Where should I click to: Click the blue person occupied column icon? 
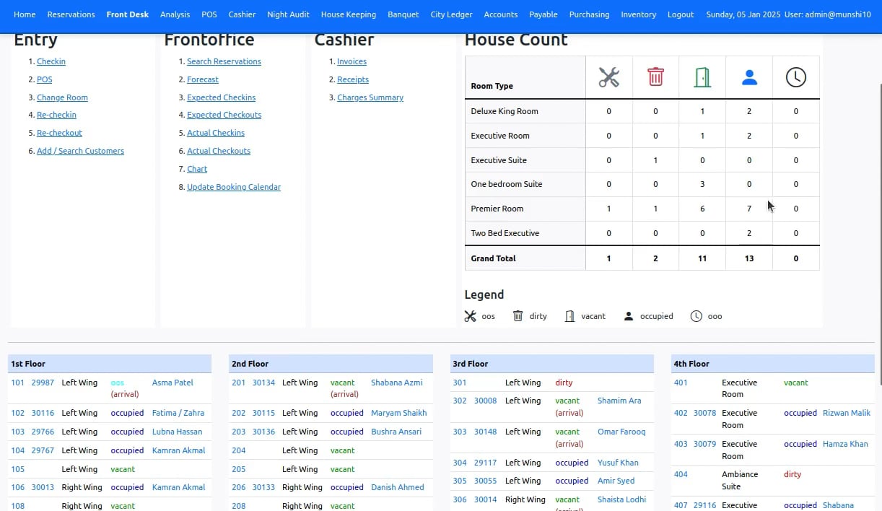pos(749,78)
